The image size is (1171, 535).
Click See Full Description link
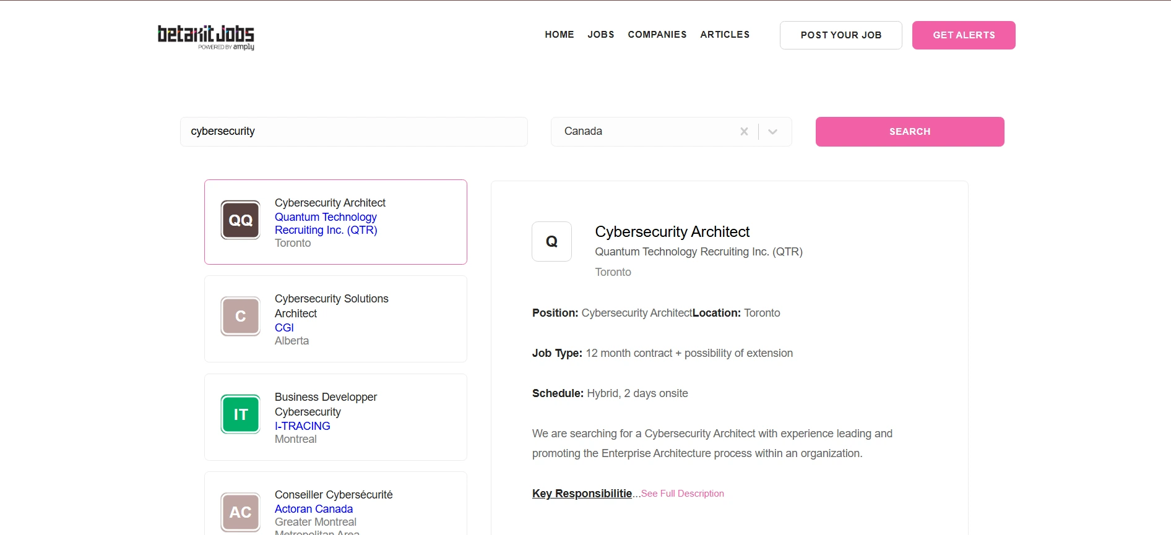point(683,494)
